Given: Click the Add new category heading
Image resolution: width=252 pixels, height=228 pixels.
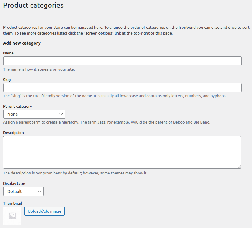Looking at the screenshot, I should click(22, 43).
